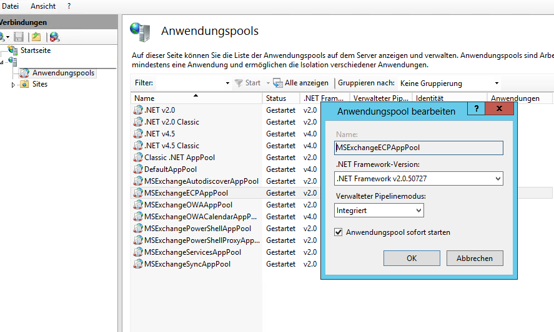The height and width of the screenshot is (332, 554).
Task: Click 'Alle anzeigen' in filter bar
Action: point(302,83)
